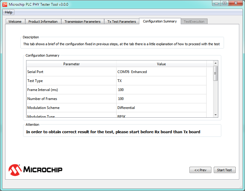Go to the Product Information tab
The width and height of the screenshot is (245, 191).
point(43,22)
